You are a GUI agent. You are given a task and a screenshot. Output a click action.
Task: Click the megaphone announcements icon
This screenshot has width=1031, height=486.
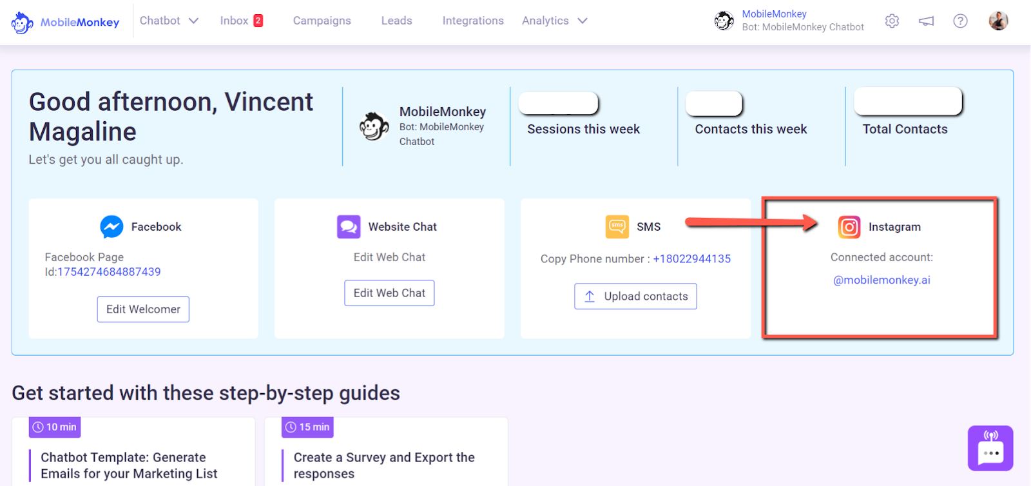[x=926, y=21]
